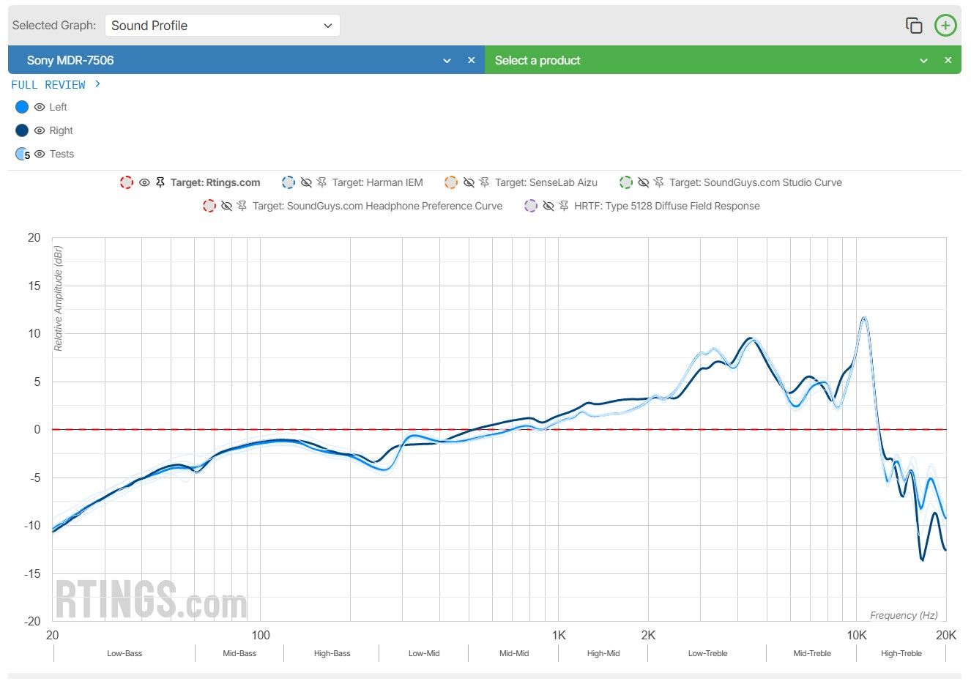
Task: Click the Target: Rtings.com label
Action: pos(215,182)
